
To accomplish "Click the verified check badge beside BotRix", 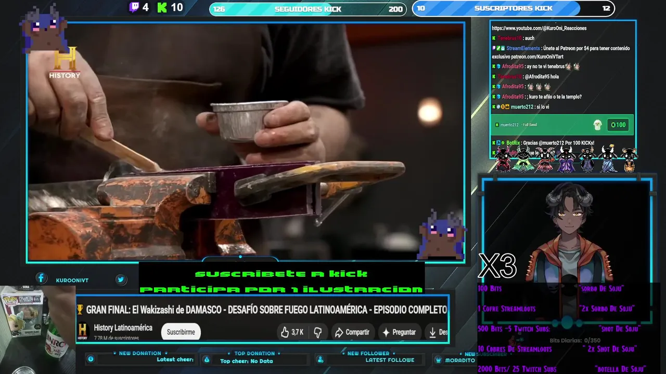I will coord(503,143).
